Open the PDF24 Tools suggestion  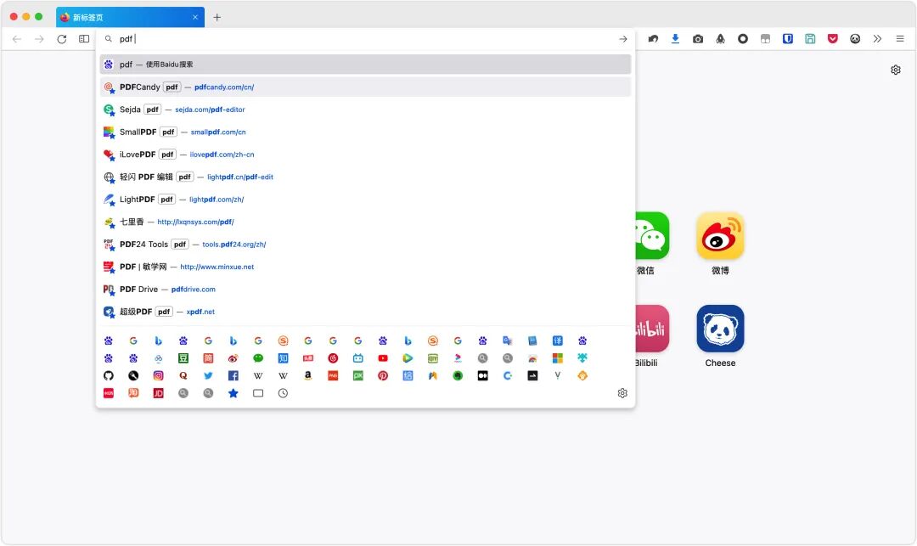[365, 245]
